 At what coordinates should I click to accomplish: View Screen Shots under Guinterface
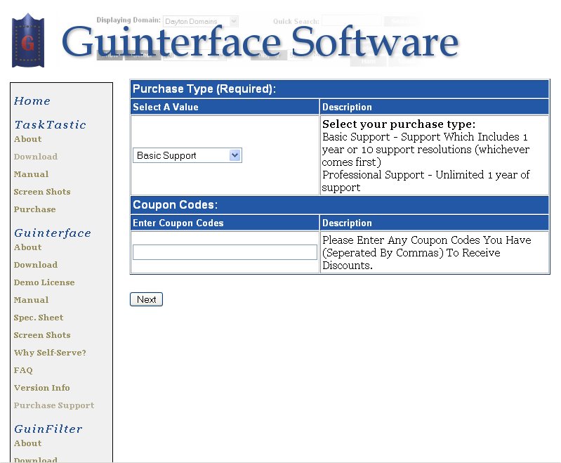click(x=42, y=335)
